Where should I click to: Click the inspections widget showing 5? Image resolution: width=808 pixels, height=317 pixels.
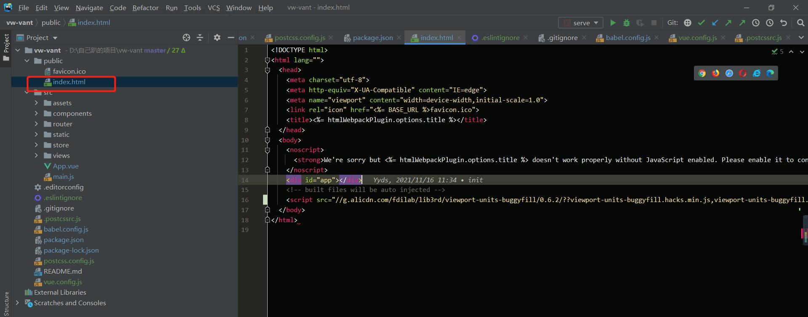tap(777, 51)
